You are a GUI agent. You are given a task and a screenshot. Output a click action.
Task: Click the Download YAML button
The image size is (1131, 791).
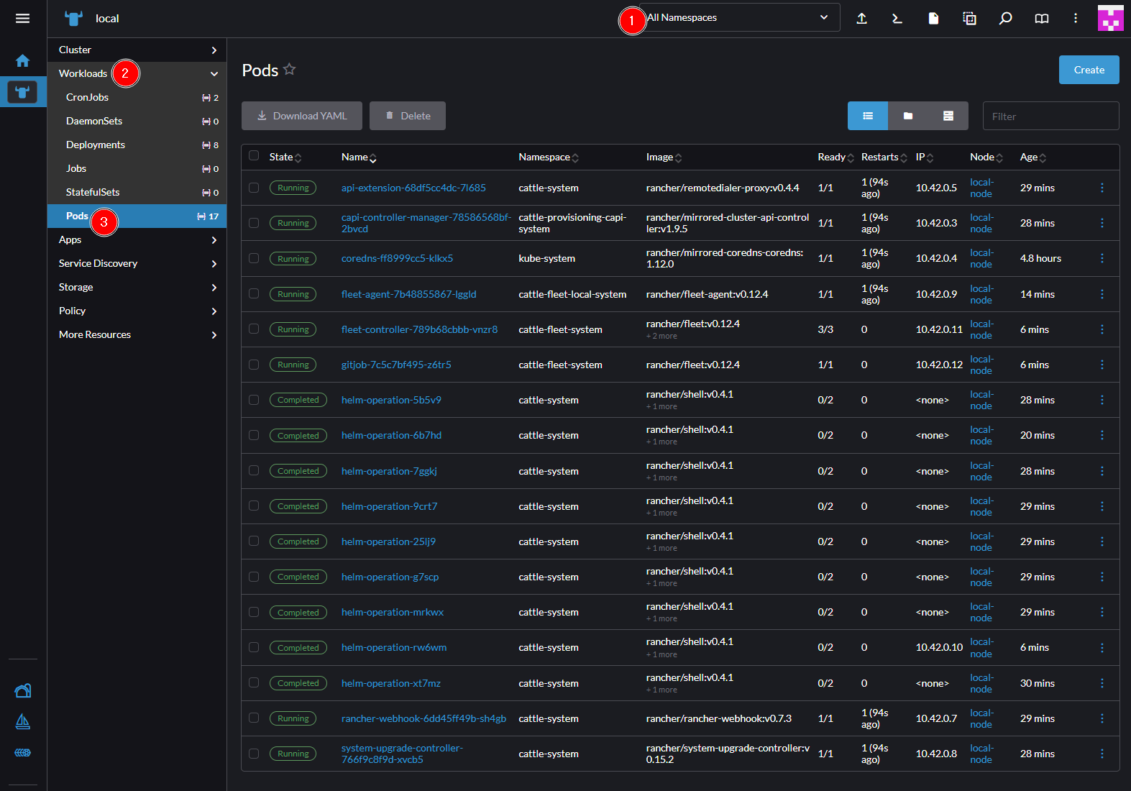pyautogui.click(x=302, y=116)
